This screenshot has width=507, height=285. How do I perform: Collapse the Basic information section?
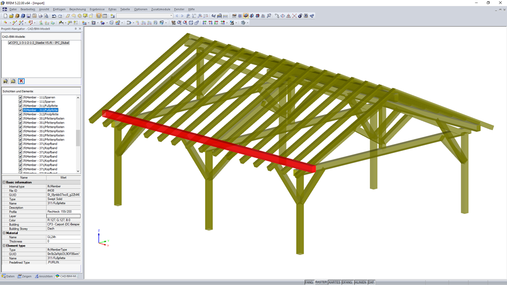(3, 182)
